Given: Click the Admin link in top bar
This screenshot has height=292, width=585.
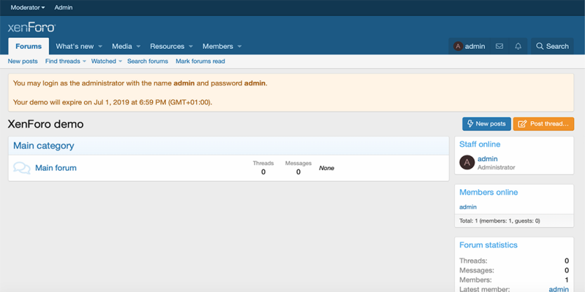Looking at the screenshot, I should 64,7.
